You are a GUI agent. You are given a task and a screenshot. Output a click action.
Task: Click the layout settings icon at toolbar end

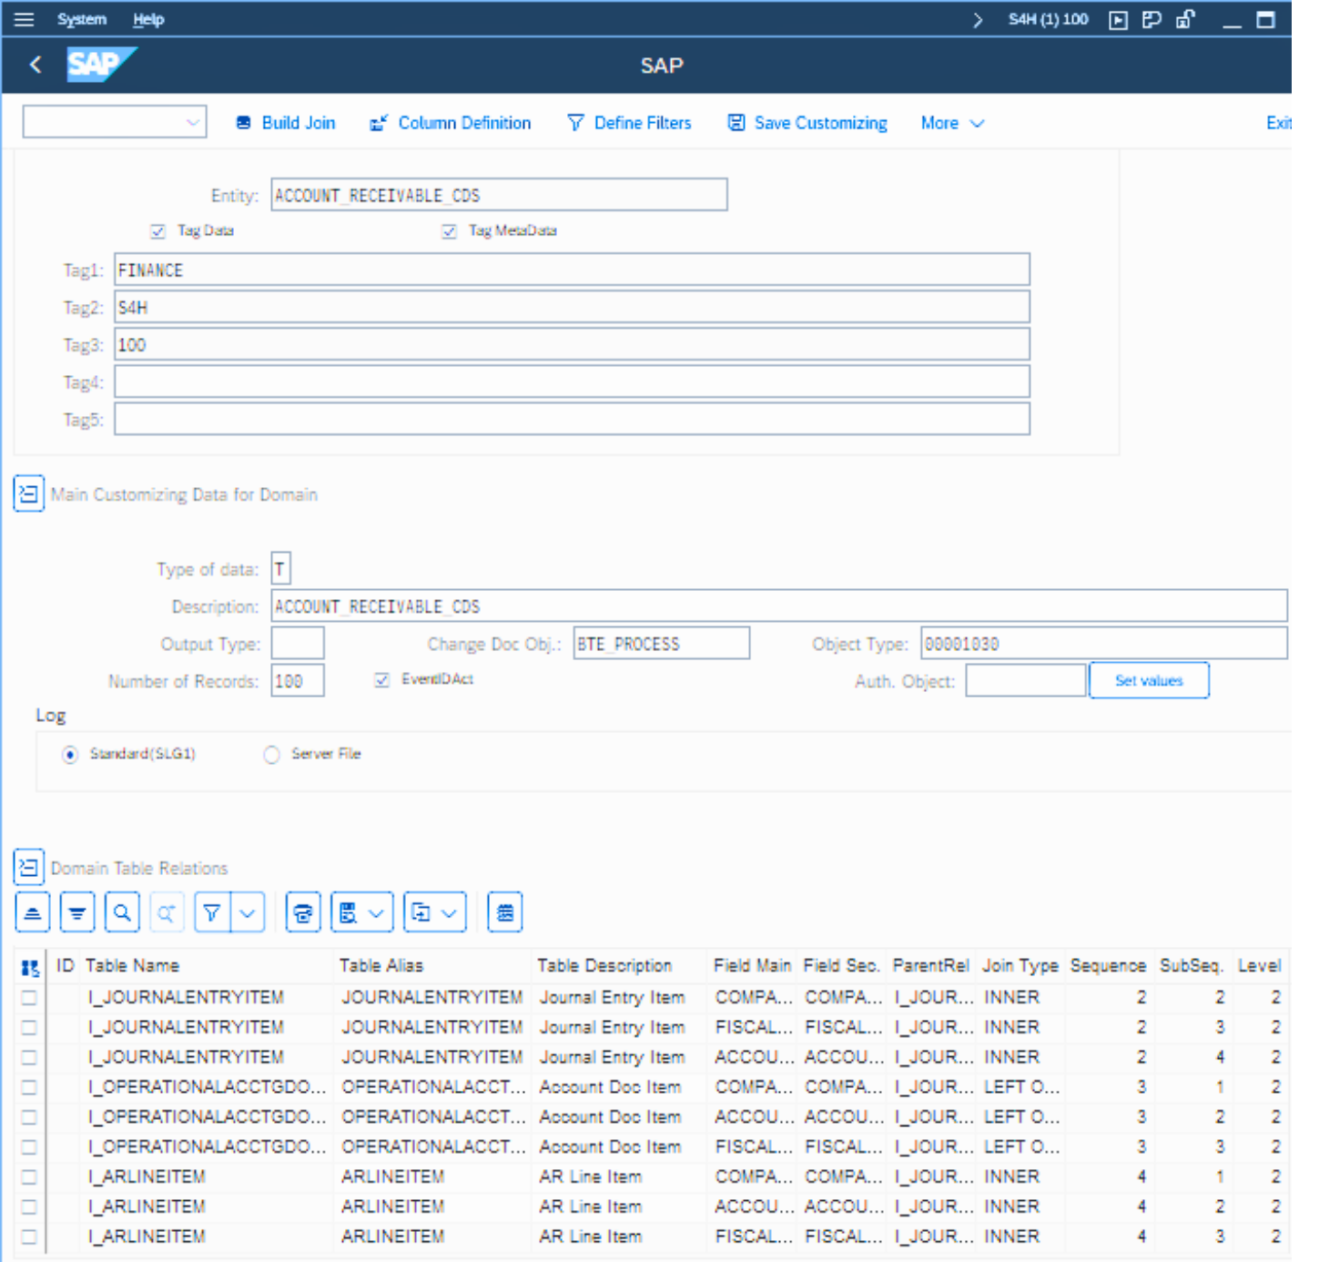(505, 912)
